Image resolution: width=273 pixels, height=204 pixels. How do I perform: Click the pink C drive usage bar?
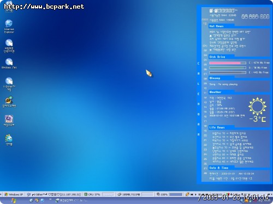click(228, 63)
